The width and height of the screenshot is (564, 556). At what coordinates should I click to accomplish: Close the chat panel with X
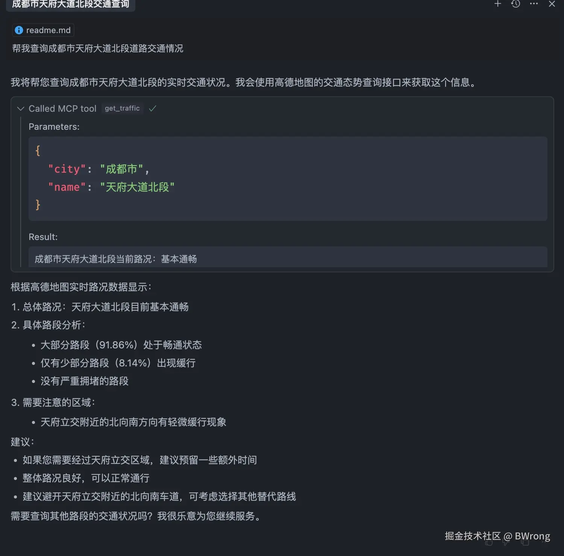[552, 4]
